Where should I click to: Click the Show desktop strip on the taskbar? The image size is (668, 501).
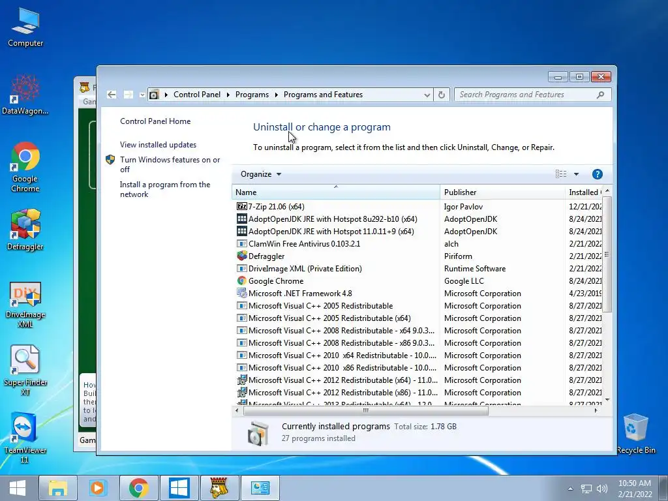click(664, 488)
